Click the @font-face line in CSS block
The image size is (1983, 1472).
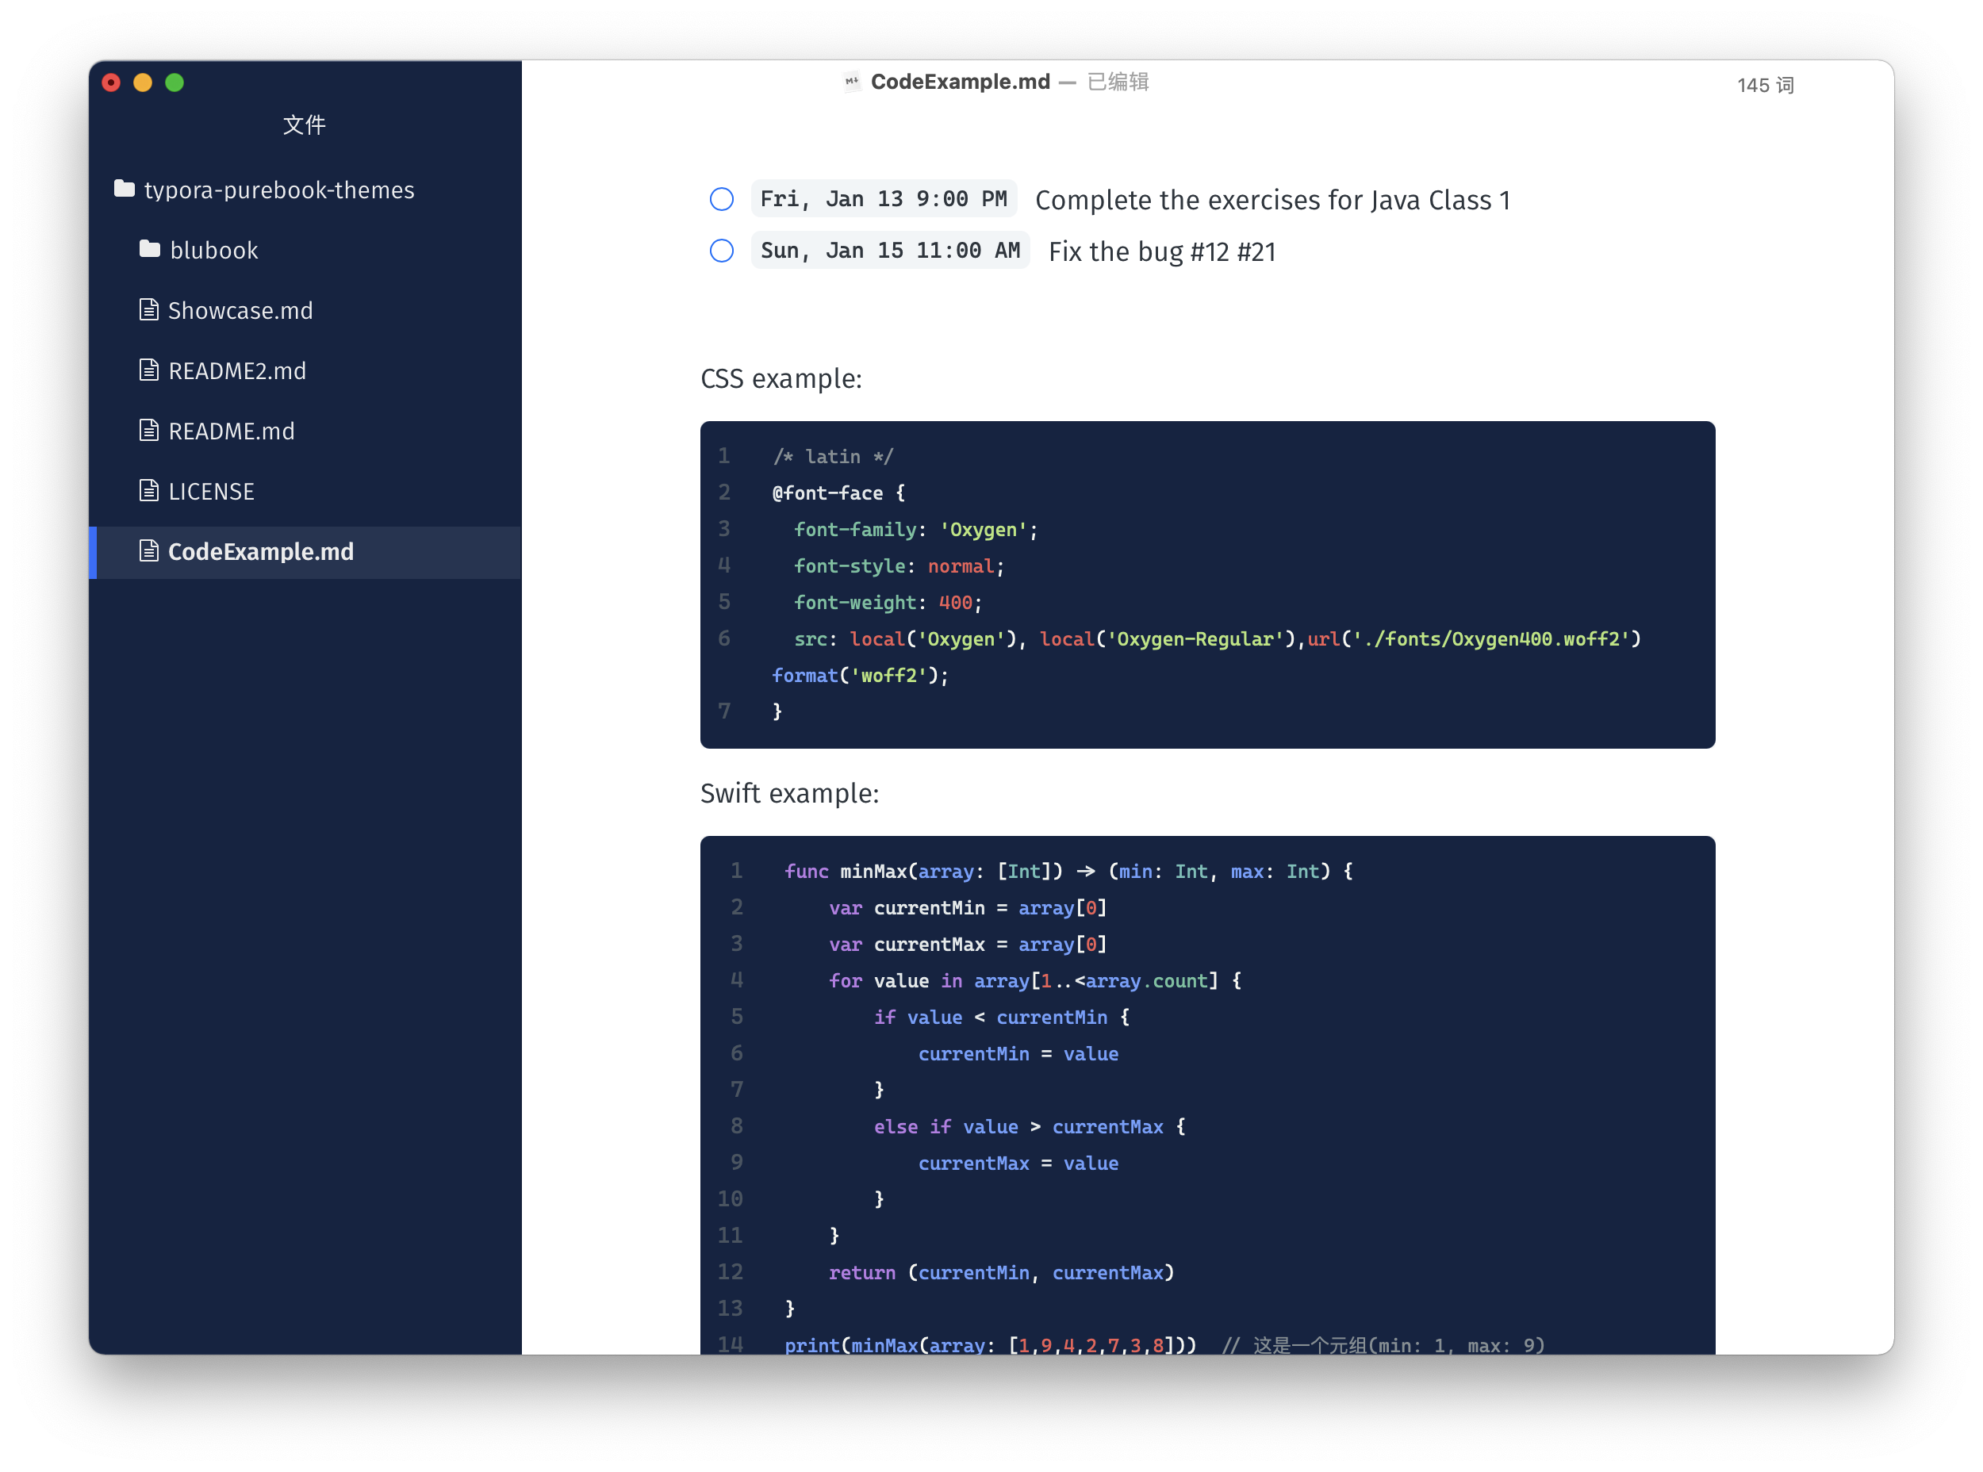[838, 493]
